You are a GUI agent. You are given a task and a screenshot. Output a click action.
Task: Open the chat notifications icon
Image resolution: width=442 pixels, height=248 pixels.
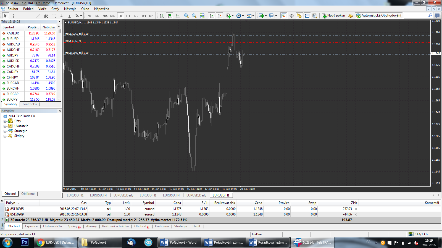(438, 15)
